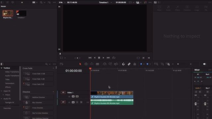Screen dimensions: 212x119
Task: Click the V1 track destination button
Action: tap(63, 93)
